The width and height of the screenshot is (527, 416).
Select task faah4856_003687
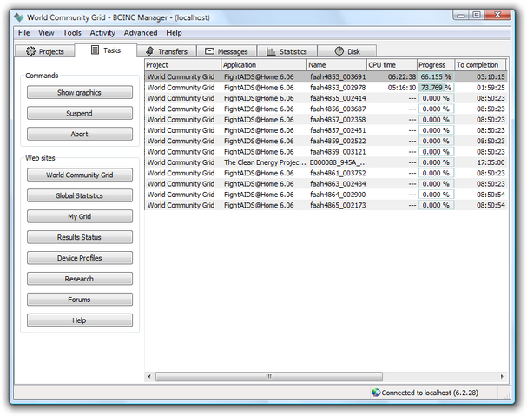pos(326,109)
